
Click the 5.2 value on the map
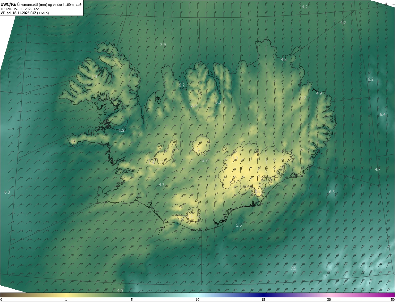pyautogui.click(x=182, y=85)
